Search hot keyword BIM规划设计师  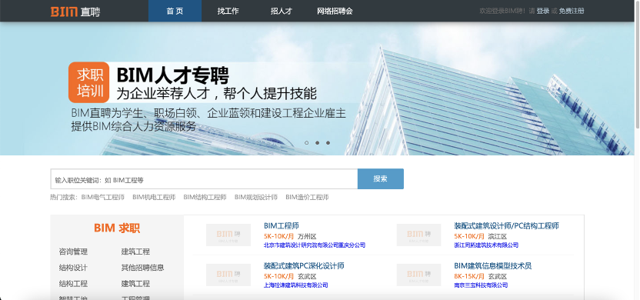click(256, 197)
